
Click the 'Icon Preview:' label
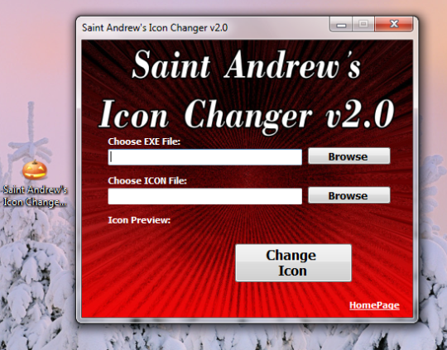pyautogui.click(x=139, y=220)
